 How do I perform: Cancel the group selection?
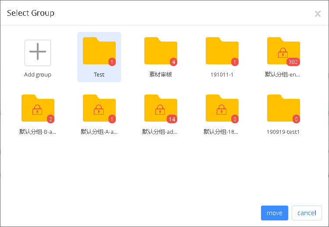307,213
